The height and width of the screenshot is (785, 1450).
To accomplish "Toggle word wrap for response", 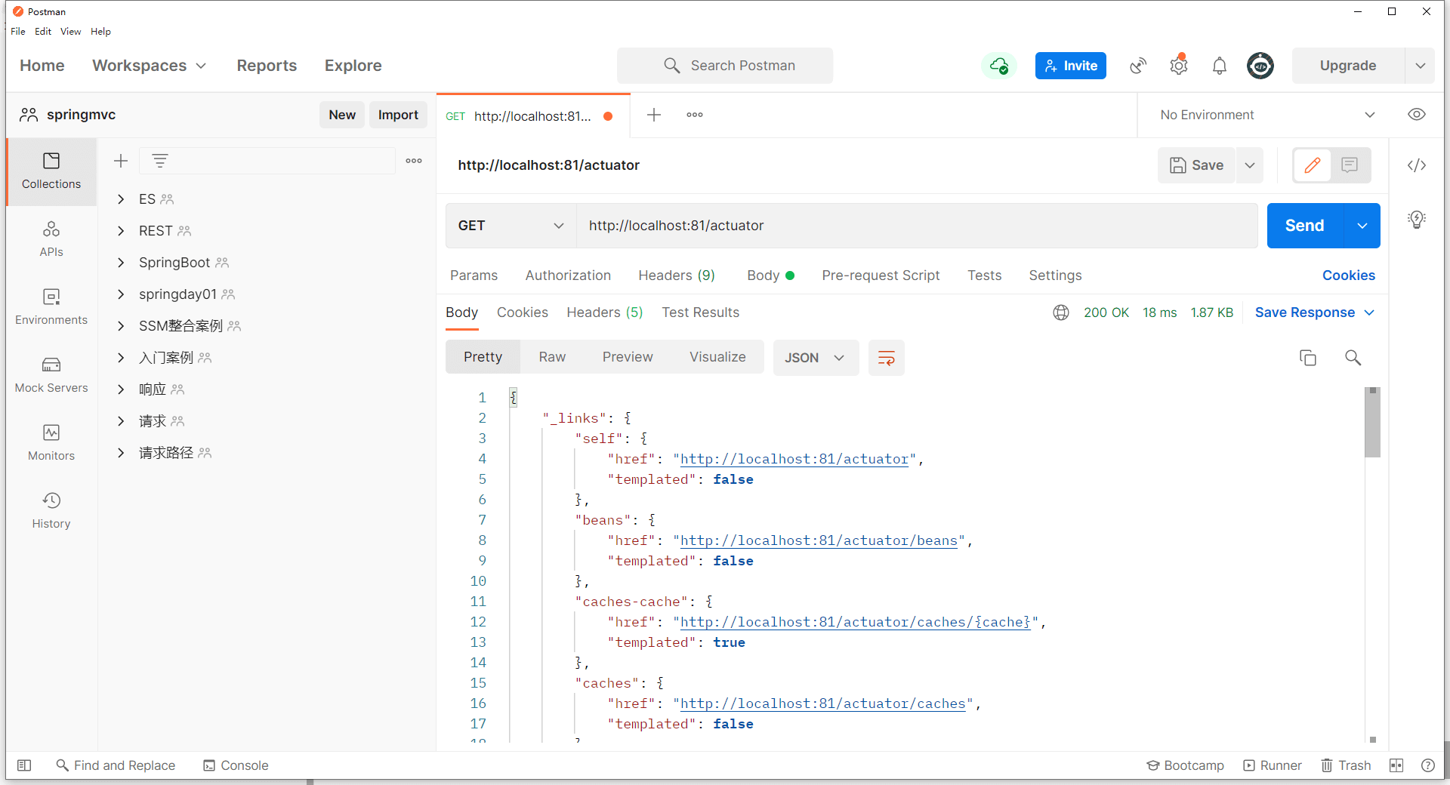I will (887, 358).
